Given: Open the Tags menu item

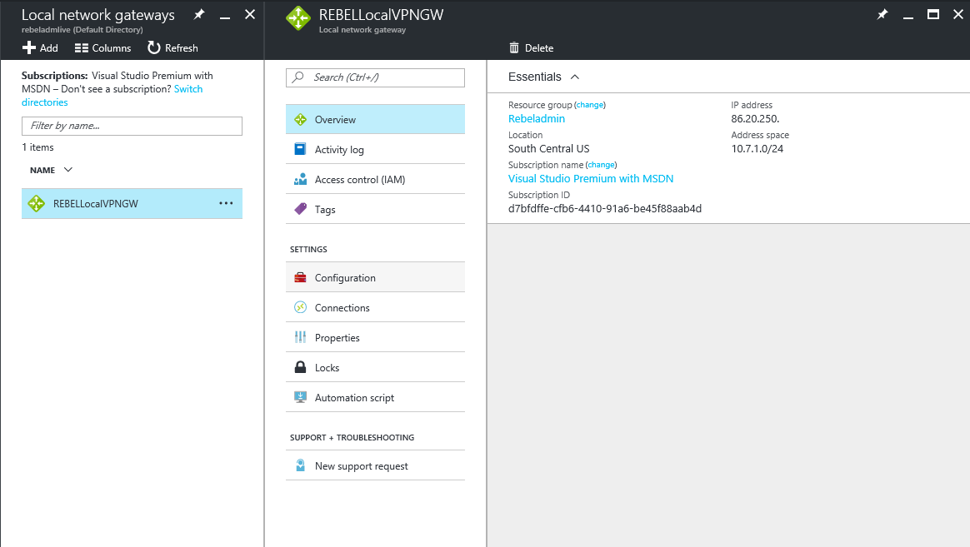Looking at the screenshot, I should (376, 209).
